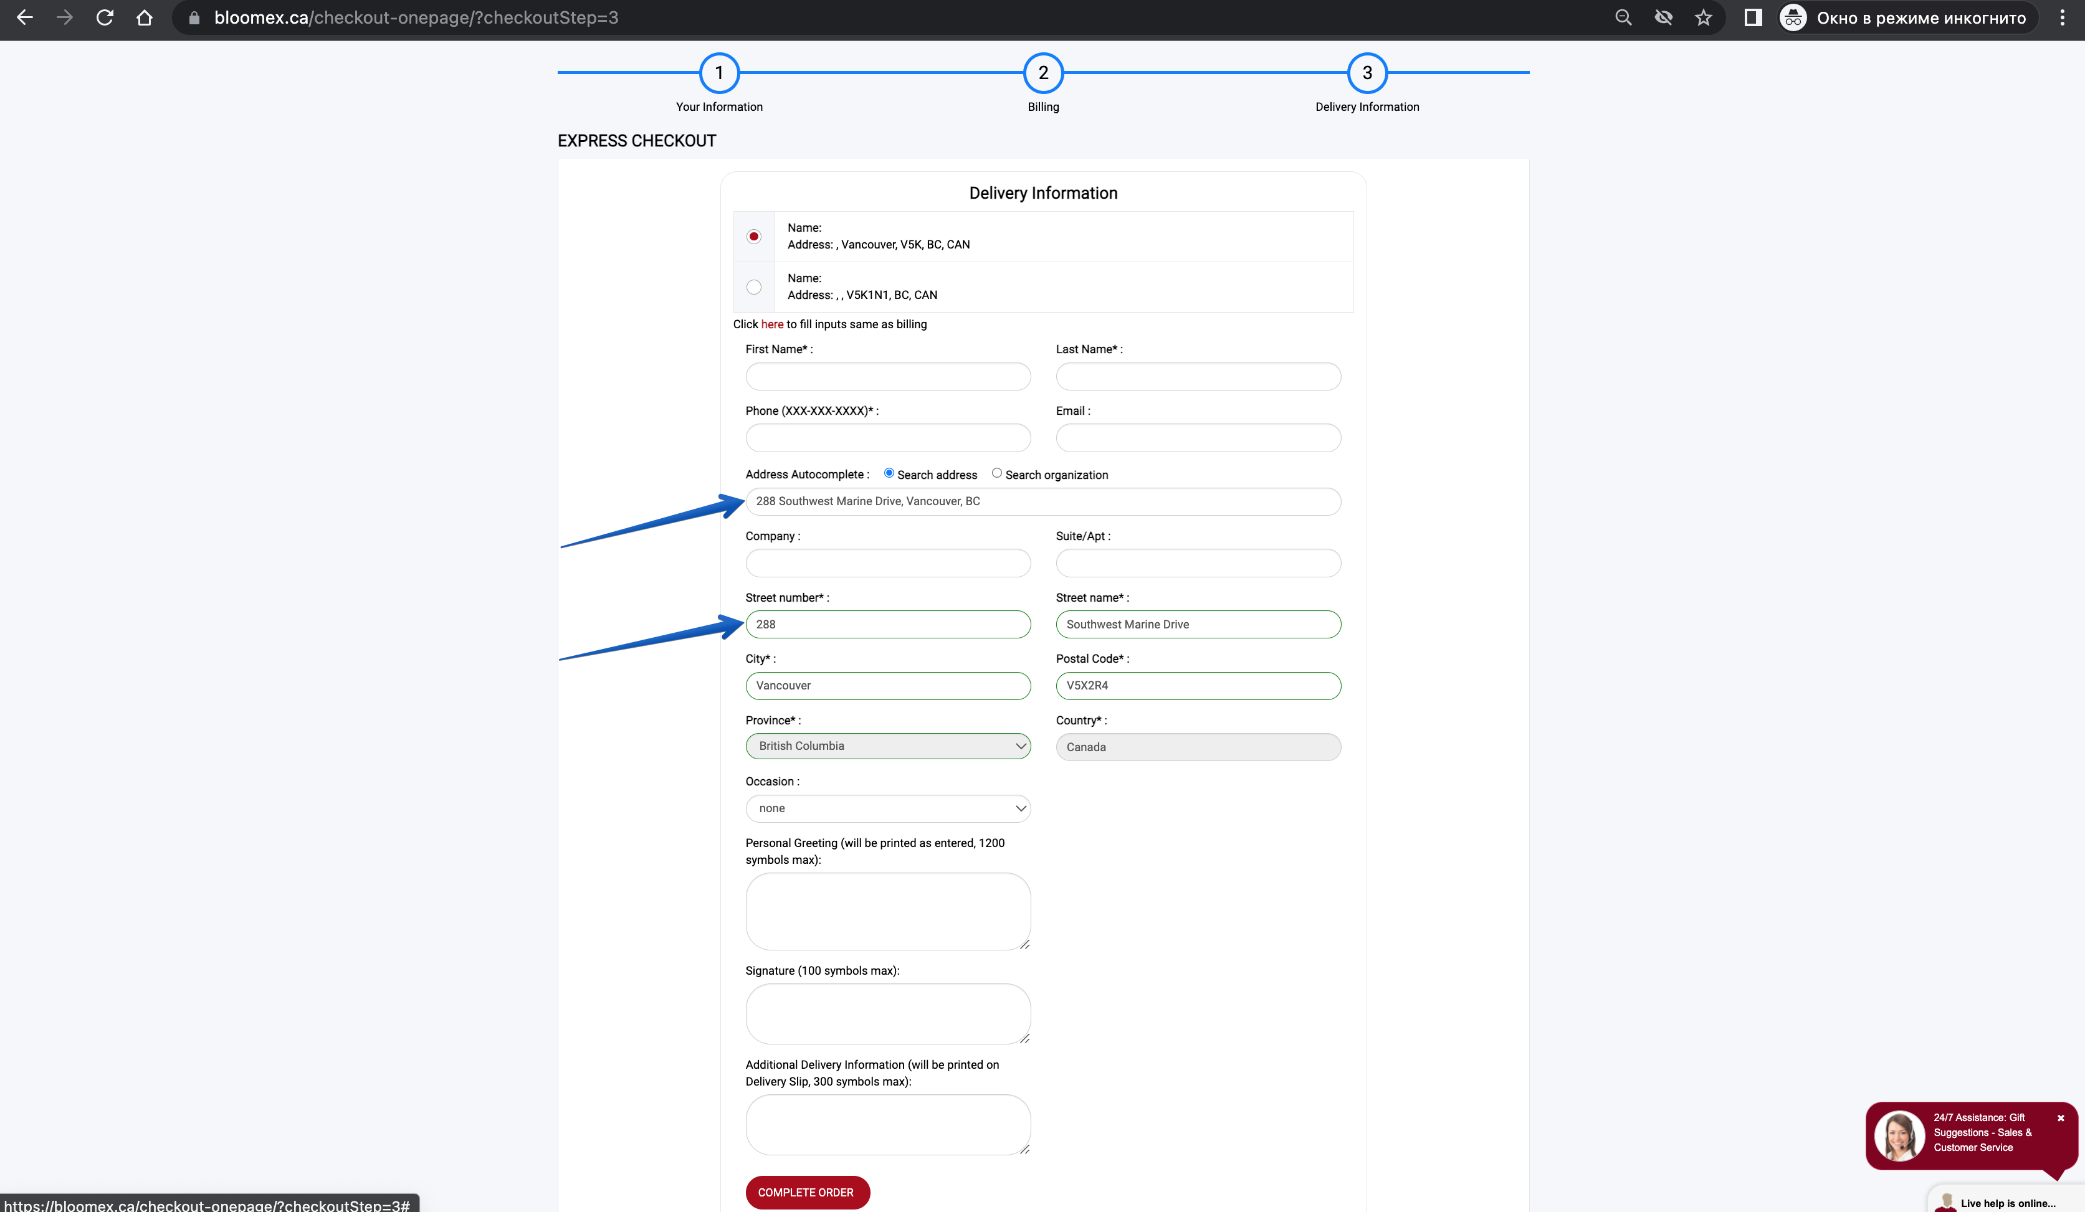The image size is (2085, 1212).
Task: Focus the Suite/Apt field
Action: tap(1198, 563)
